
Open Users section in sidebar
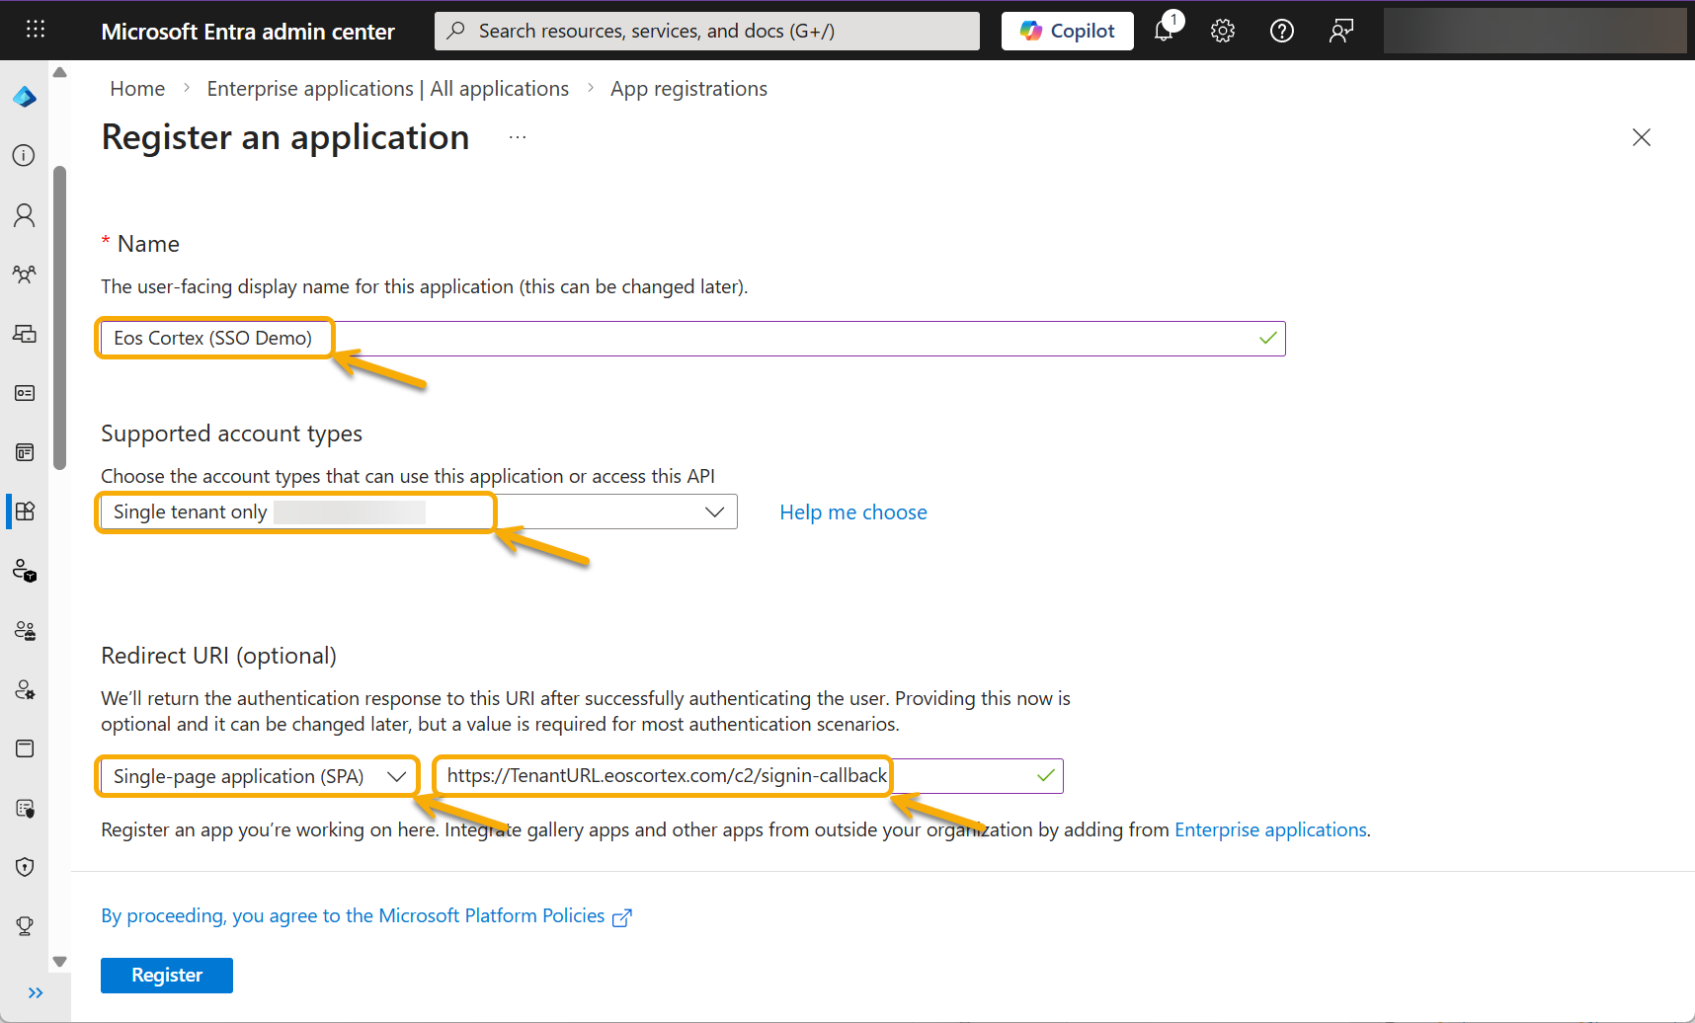point(24,215)
